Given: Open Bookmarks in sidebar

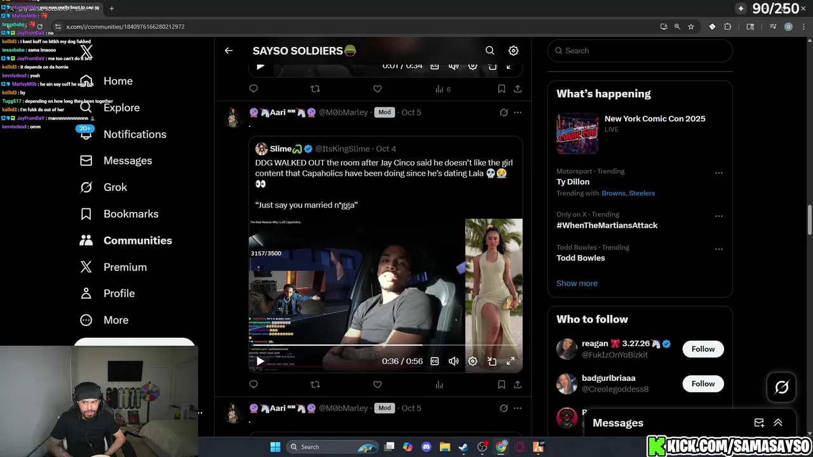Looking at the screenshot, I should tap(119, 214).
